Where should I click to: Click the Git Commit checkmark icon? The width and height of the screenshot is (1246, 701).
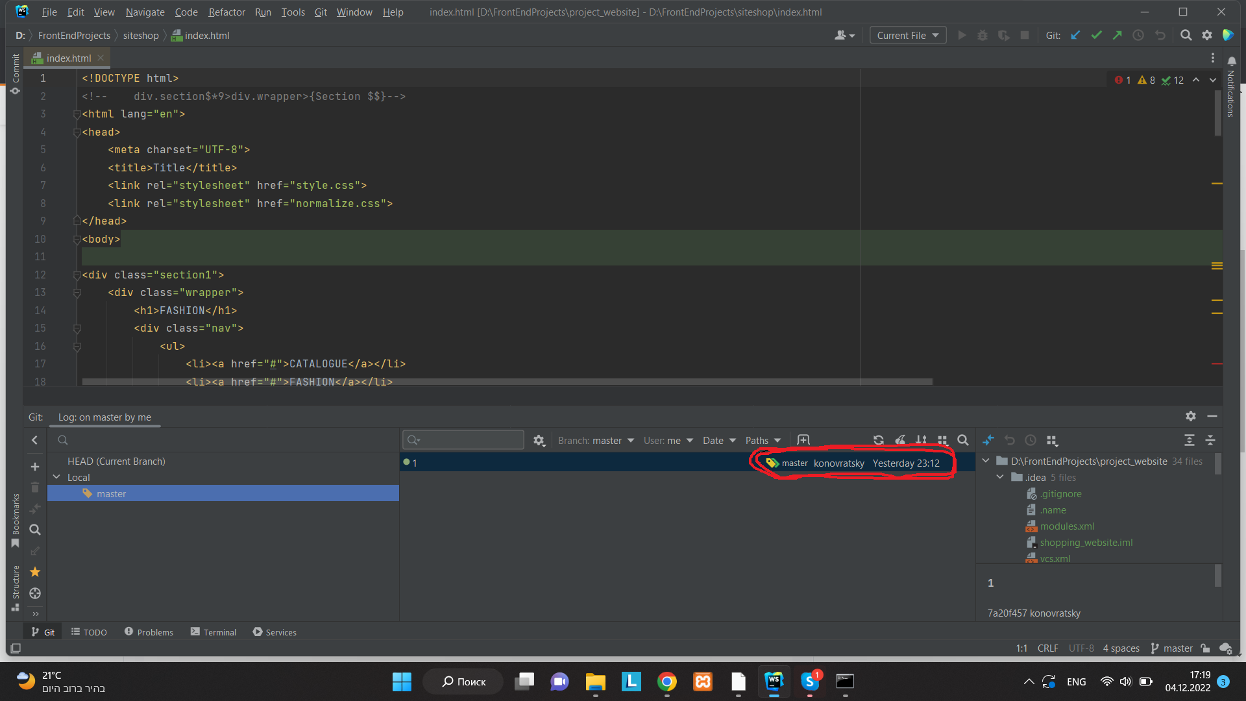click(x=1096, y=36)
